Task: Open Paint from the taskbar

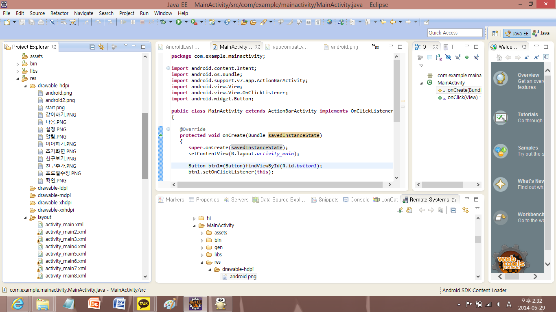Action: coord(170,304)
